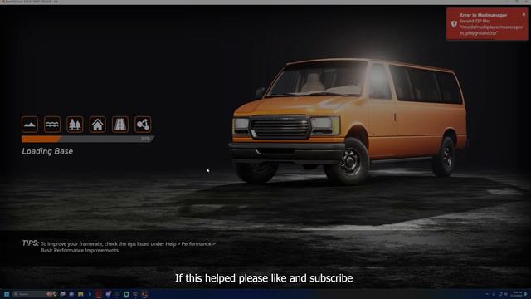Click the road loading icon

[120, 125]
